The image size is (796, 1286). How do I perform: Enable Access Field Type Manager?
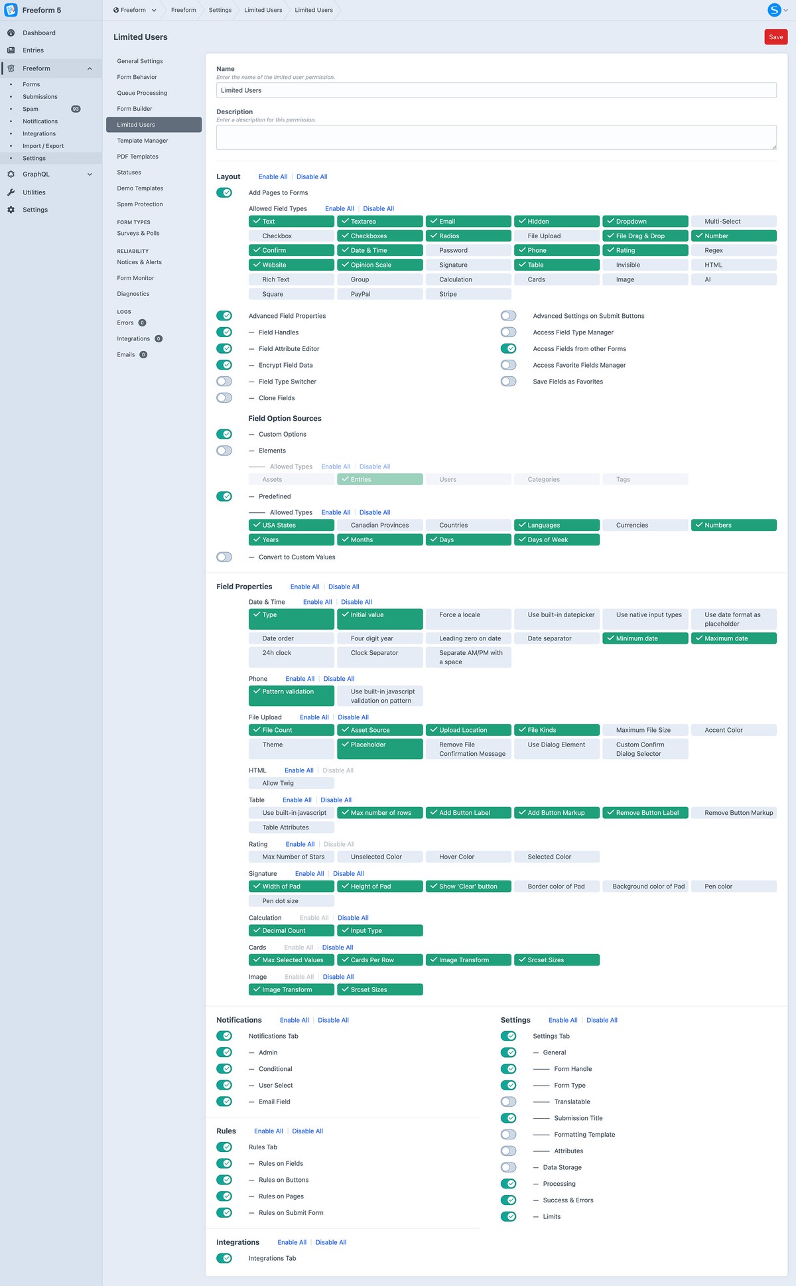[508, 332]
